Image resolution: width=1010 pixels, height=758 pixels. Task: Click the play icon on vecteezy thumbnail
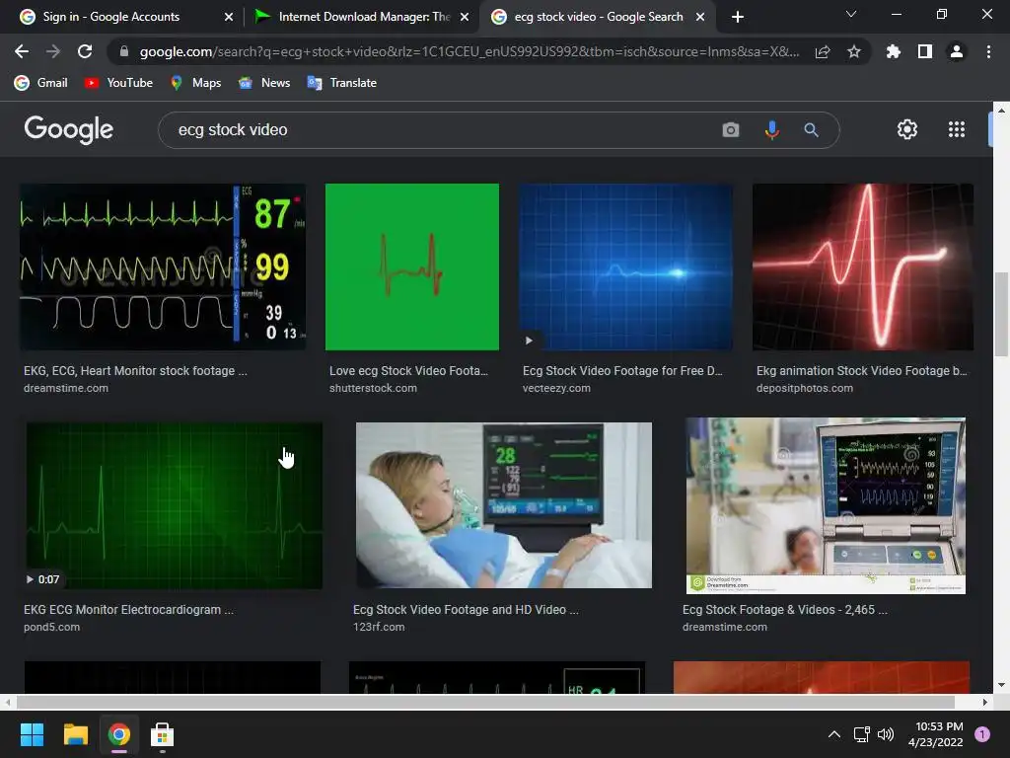[529, 341]
